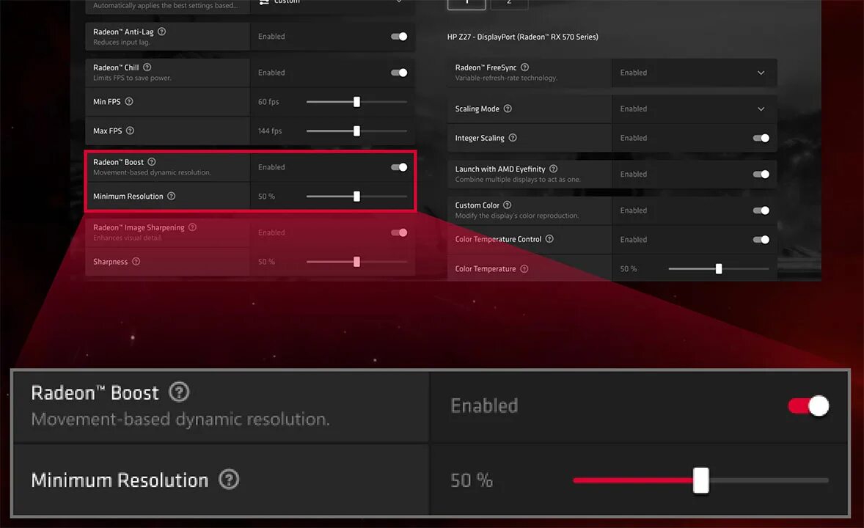Open Radeon Boost help icon in settings list
Image resolution: width=864 pixels, height=528 pixels.
152,161
